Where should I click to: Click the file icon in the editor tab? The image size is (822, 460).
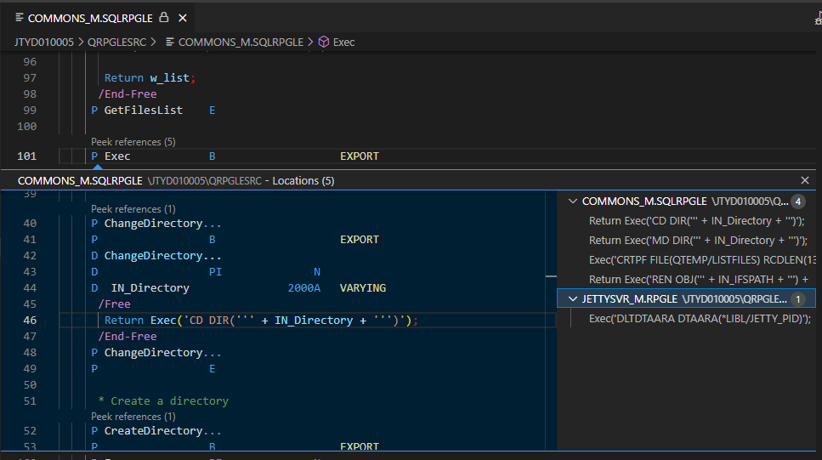19,17
